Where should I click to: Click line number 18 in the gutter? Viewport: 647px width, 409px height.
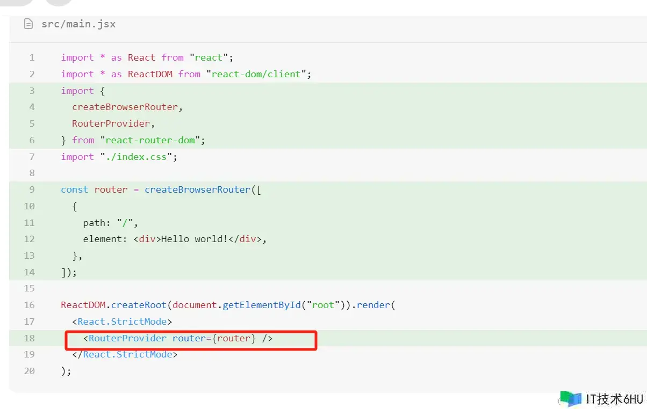point(29,338)
